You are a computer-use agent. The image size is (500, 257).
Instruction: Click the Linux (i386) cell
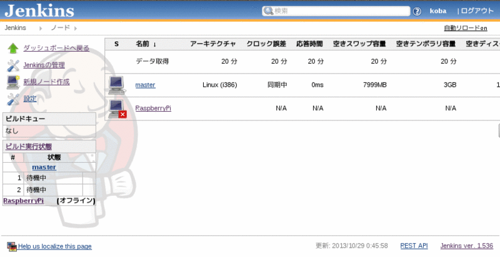point(220,85)
